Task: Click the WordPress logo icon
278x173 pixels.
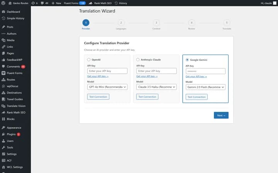Action: pos(3,3)
